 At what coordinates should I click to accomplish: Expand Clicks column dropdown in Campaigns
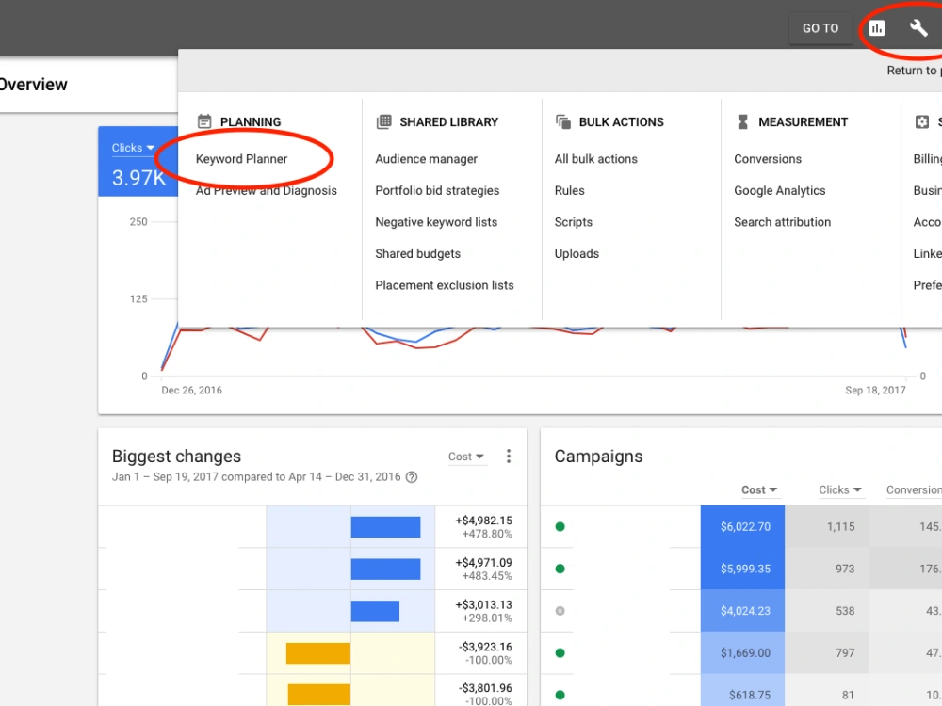coord(840,489)
